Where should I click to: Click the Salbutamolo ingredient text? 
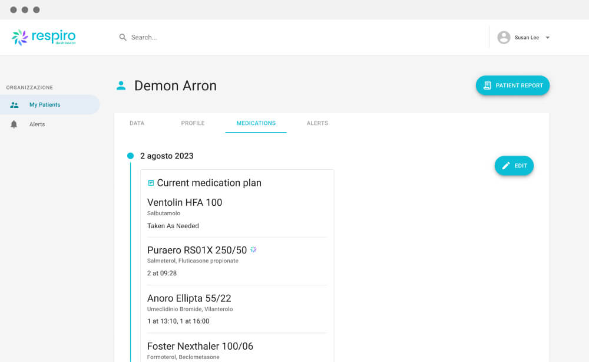(164, 213)
